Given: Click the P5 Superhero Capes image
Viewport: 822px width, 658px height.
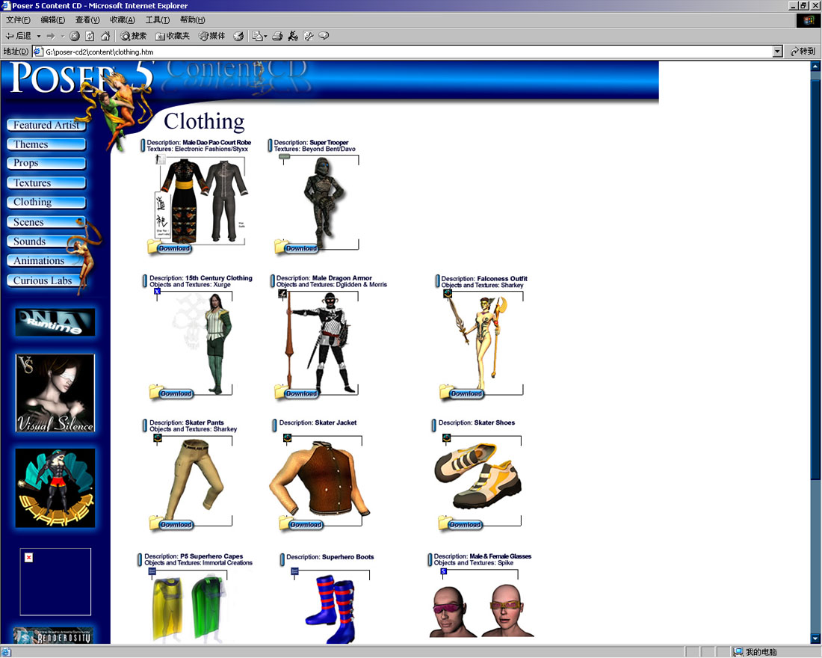Looking at the screenshot, I should pos(188,609).
